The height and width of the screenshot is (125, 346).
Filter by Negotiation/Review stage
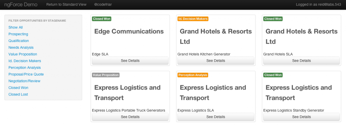24,81
